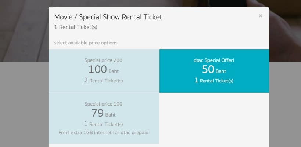301x147 pixels.
Task: Click the struck-through 200 original price
Action: tap(118, 60)
